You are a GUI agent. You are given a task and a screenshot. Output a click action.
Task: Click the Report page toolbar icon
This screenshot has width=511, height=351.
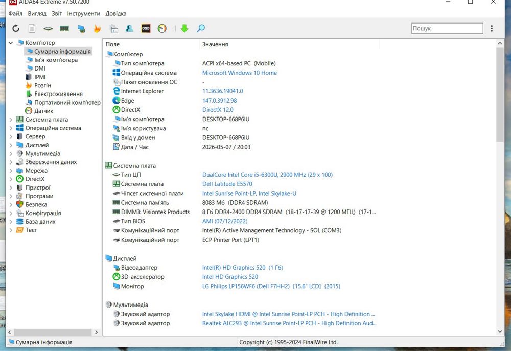(32, 28)
